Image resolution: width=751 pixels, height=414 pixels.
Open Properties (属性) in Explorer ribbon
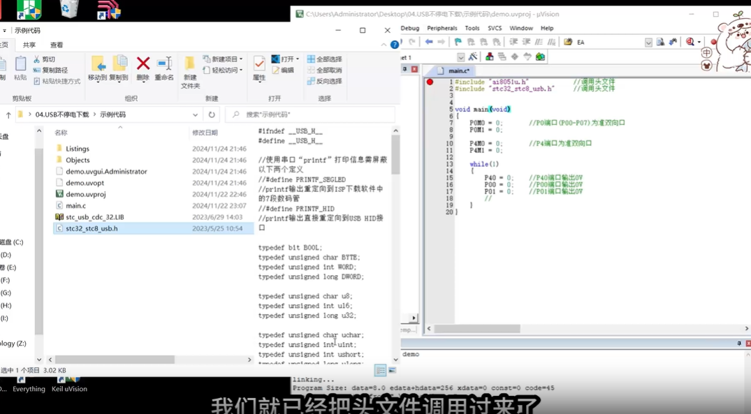(x=259, y=68)
